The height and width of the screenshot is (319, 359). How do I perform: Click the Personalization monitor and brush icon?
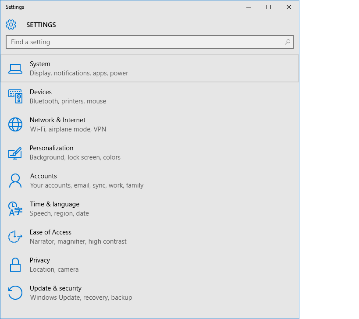(x=15, y=153)
